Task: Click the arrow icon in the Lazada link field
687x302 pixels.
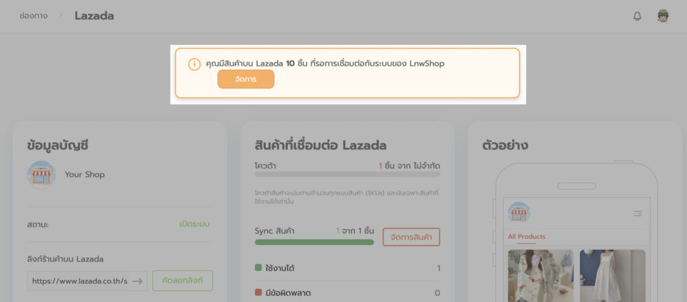Action: point(137,281)
